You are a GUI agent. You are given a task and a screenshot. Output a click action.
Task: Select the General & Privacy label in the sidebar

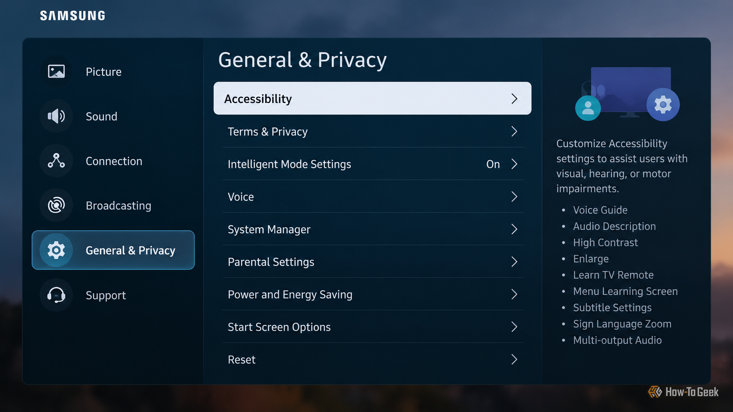[130, 250]
